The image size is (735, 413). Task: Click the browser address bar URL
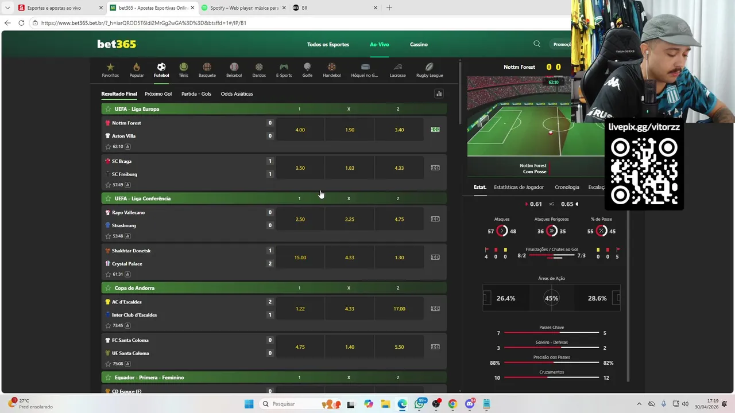[x=144, y=23]
